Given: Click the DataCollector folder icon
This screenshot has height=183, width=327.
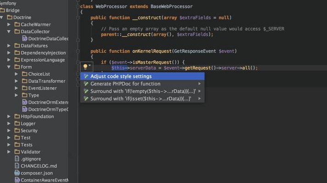Looking at the screenshot, I should (x=17, y=32).
